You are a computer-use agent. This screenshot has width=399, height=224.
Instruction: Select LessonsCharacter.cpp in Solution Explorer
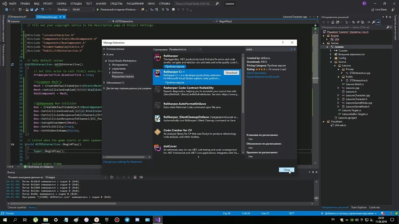coord(358,96)
